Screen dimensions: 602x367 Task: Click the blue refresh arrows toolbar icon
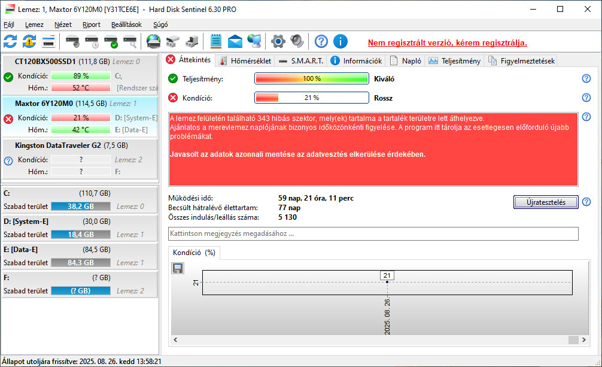[x=10, y=41]
